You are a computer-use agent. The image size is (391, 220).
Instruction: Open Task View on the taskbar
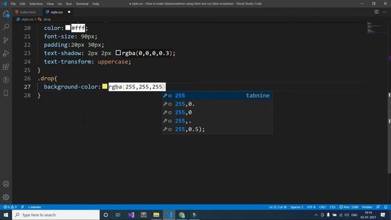(118, 215)
